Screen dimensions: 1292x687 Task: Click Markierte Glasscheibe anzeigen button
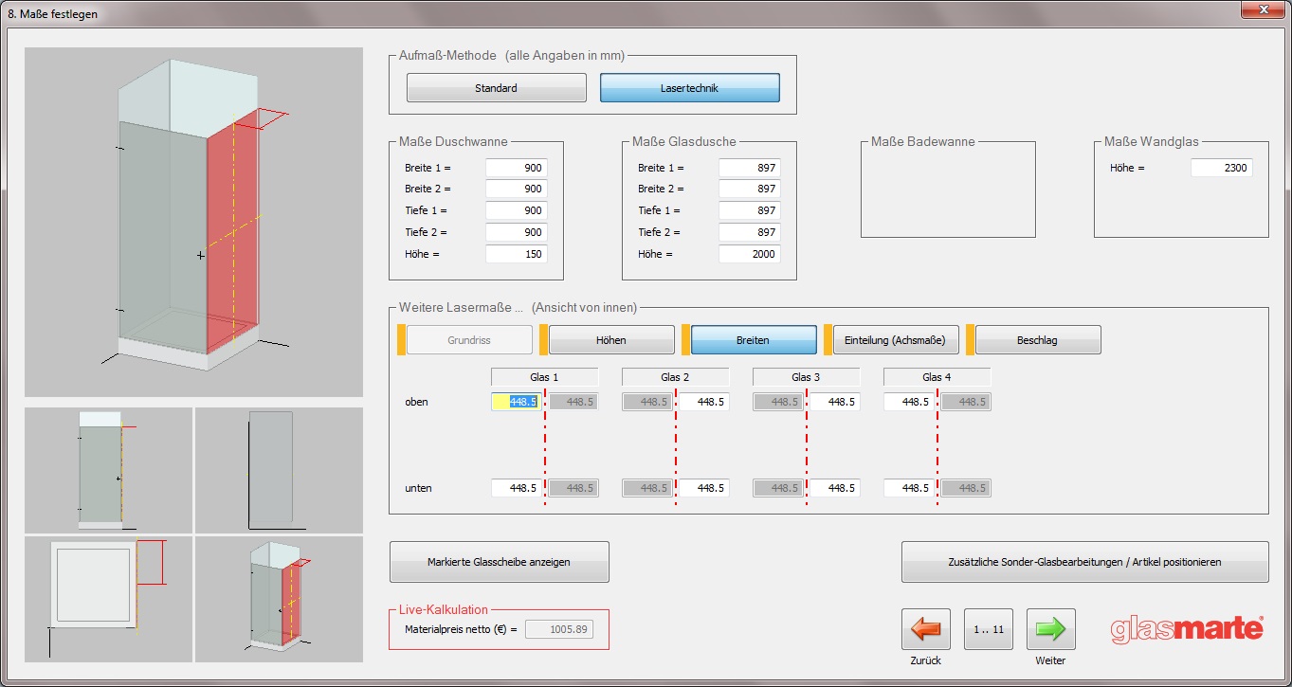click(x=499, y=562)
